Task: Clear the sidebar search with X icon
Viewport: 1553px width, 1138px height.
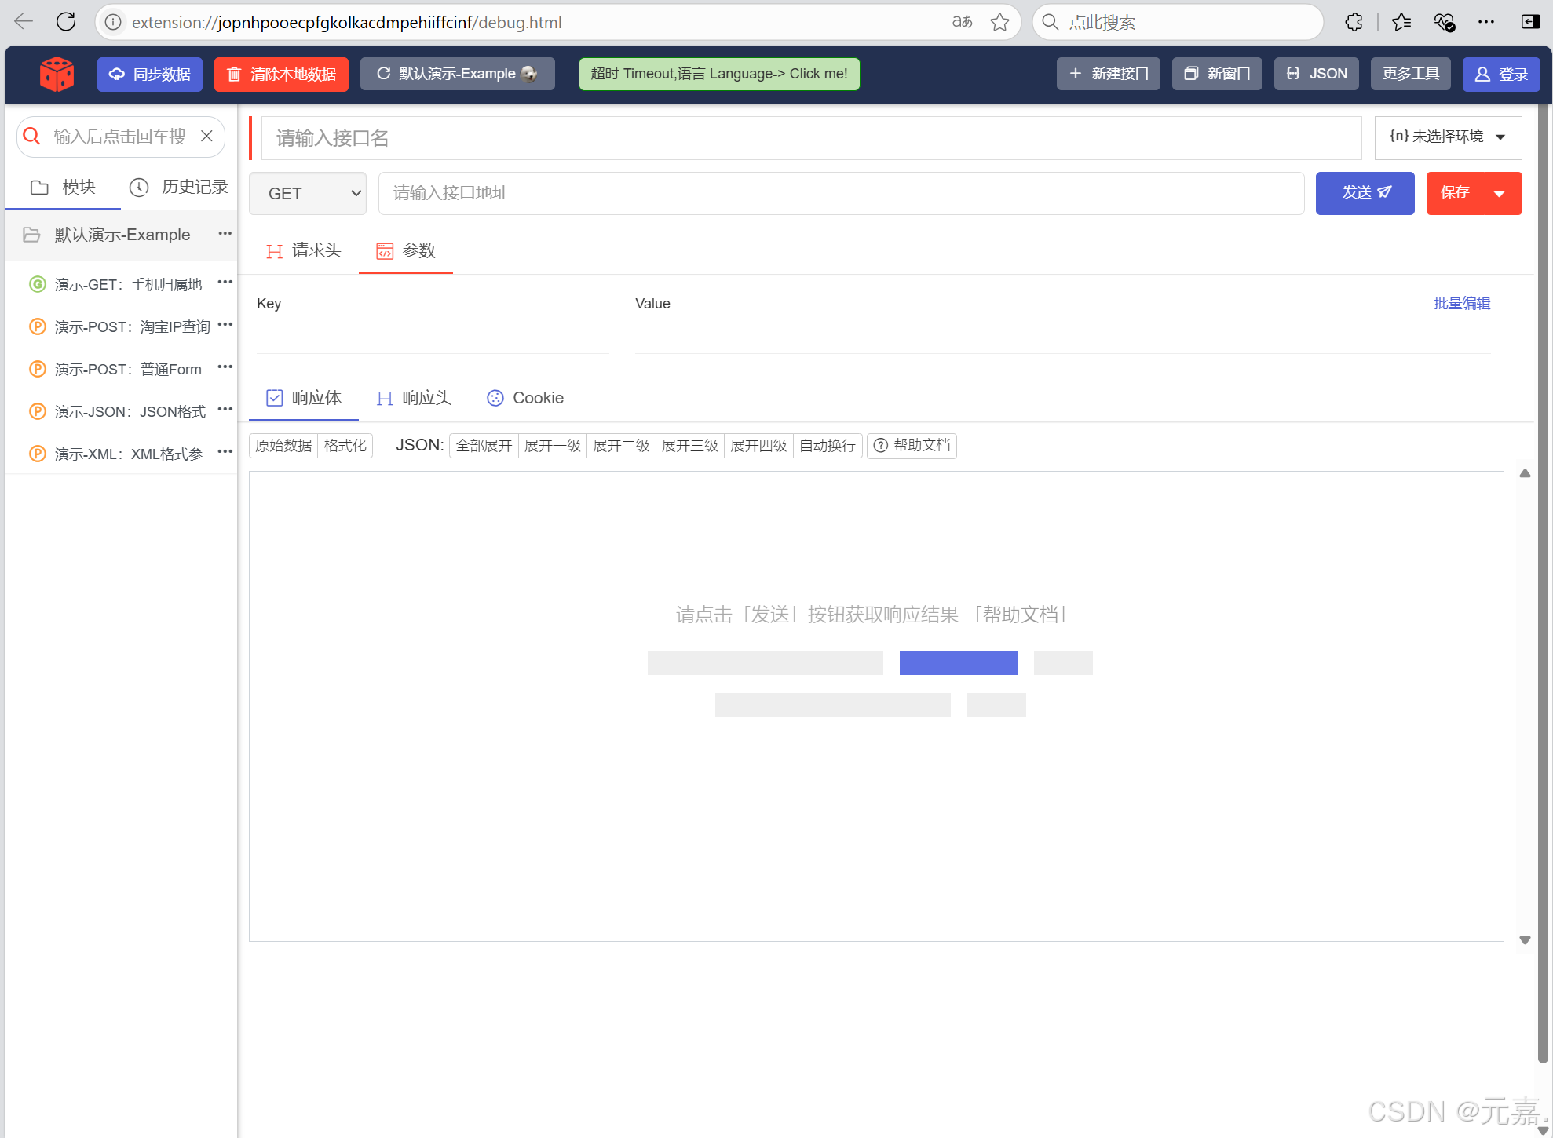Action: 206,136
